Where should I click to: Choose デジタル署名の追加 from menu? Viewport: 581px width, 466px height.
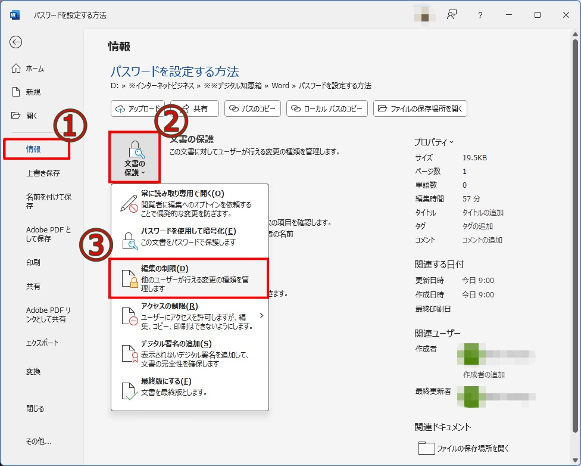(x=189, y=353)
